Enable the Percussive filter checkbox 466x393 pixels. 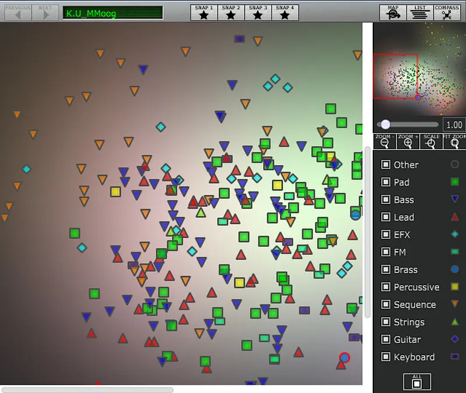386,287
